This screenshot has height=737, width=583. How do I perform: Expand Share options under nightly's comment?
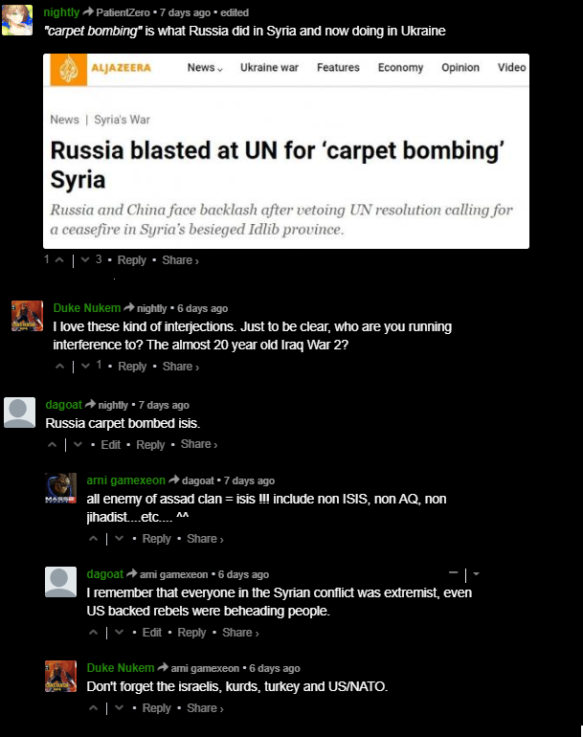click(x=180, y=260)
